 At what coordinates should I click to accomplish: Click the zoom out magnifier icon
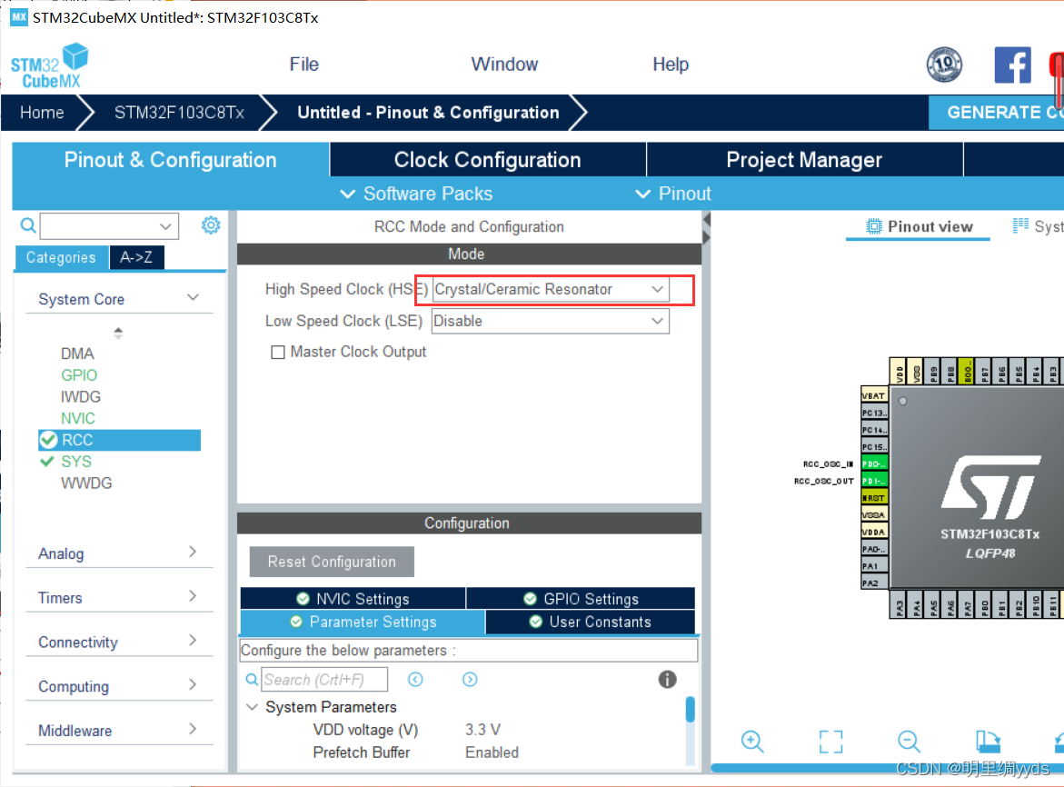909,742
